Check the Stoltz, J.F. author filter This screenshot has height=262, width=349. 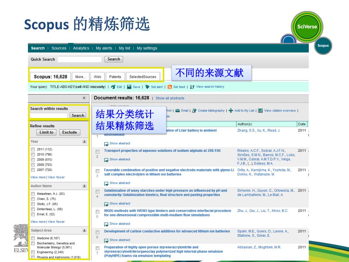pos(33,204)
